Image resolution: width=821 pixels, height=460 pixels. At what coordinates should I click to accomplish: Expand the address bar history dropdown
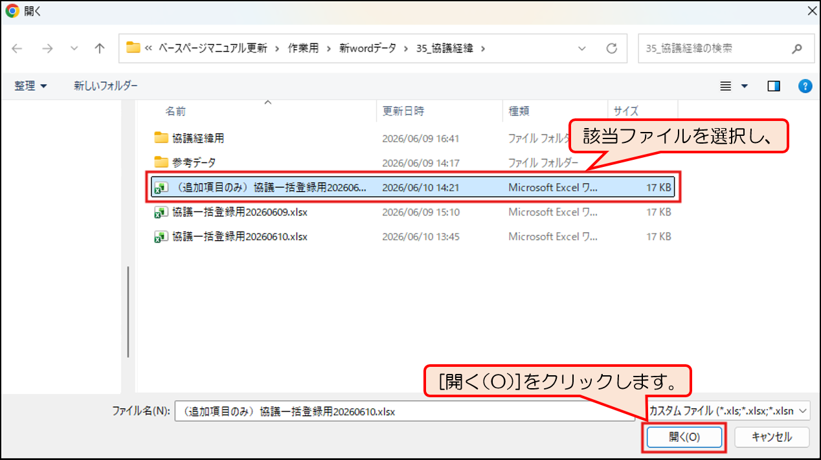click(582, 49)
